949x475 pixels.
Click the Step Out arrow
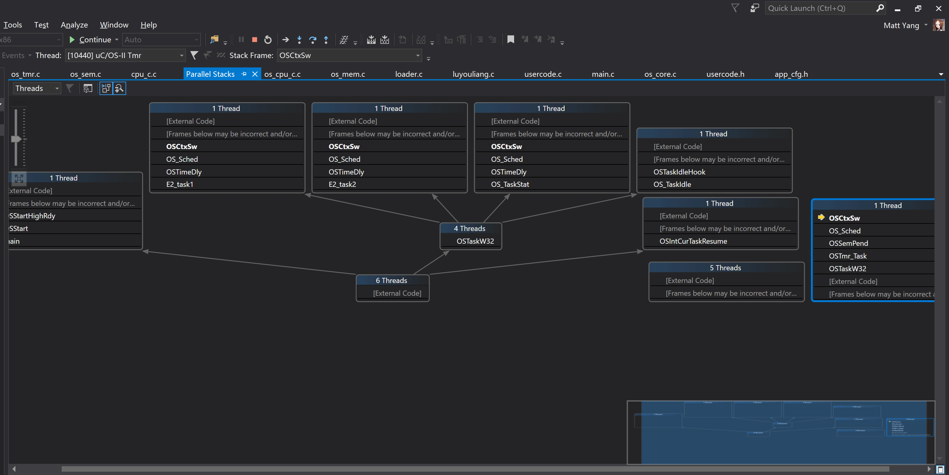[x=326, y=39]
